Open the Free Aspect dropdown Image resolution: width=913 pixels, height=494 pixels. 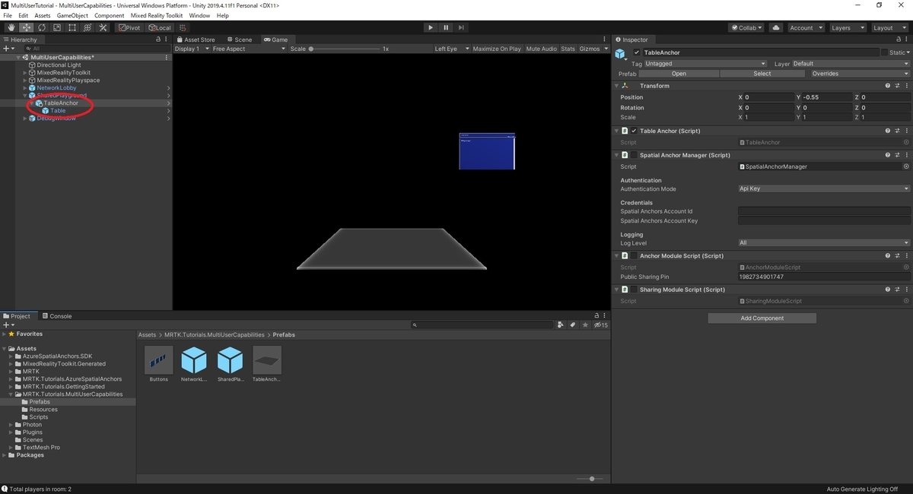tap(249, 49)
